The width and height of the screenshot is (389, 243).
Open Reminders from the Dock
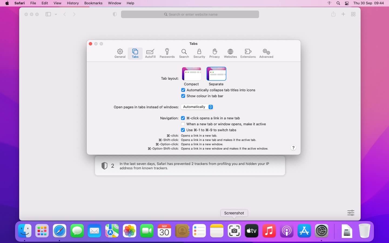tap(199, 231)
